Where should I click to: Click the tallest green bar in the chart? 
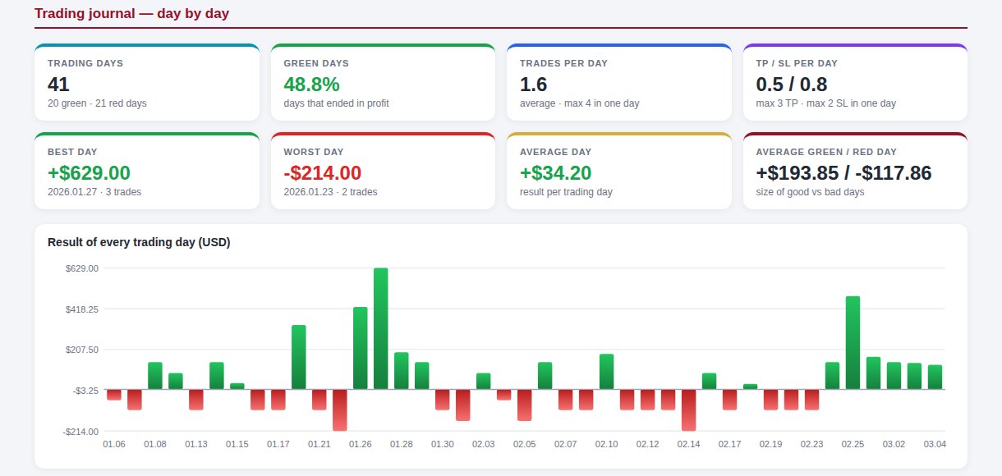click(381, 328)
